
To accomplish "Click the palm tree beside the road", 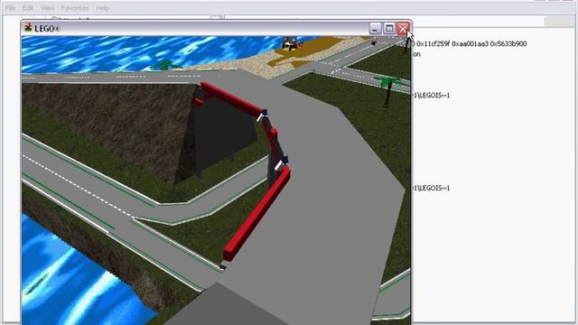I will click(x=387, y=90).
